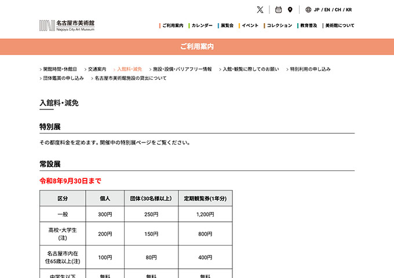Click the 名古屋市内在住65歳以上(注) row label
This screenshot has width=394, height=278.
point(63,257)
